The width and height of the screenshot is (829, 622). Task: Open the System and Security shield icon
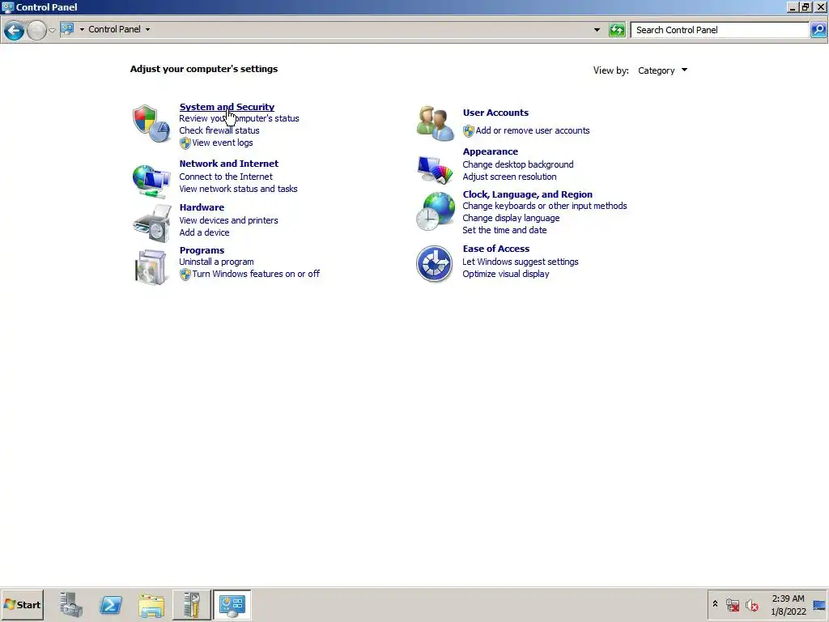click(x=151, y=123)
